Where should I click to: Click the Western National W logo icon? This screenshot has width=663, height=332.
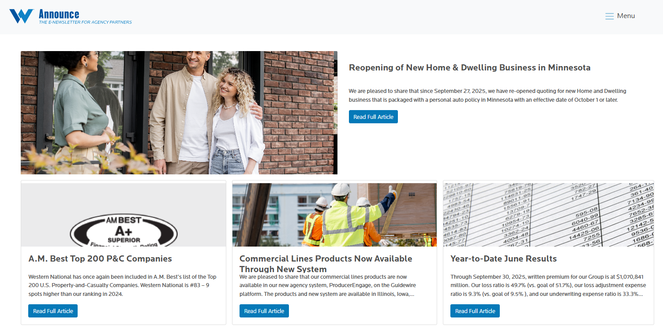point(22,16)
